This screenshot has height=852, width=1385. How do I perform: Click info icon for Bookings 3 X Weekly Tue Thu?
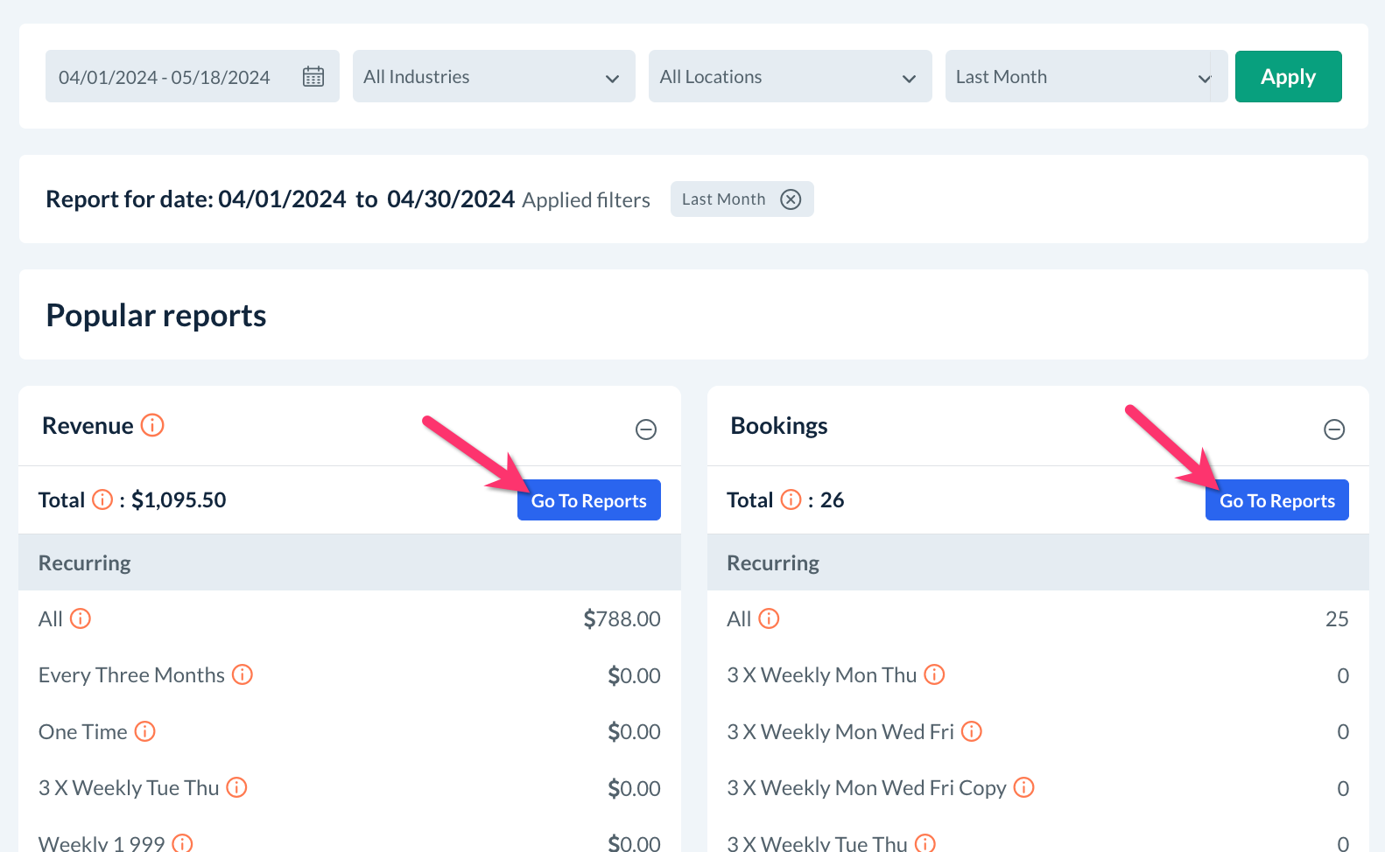tap(925, 843)
